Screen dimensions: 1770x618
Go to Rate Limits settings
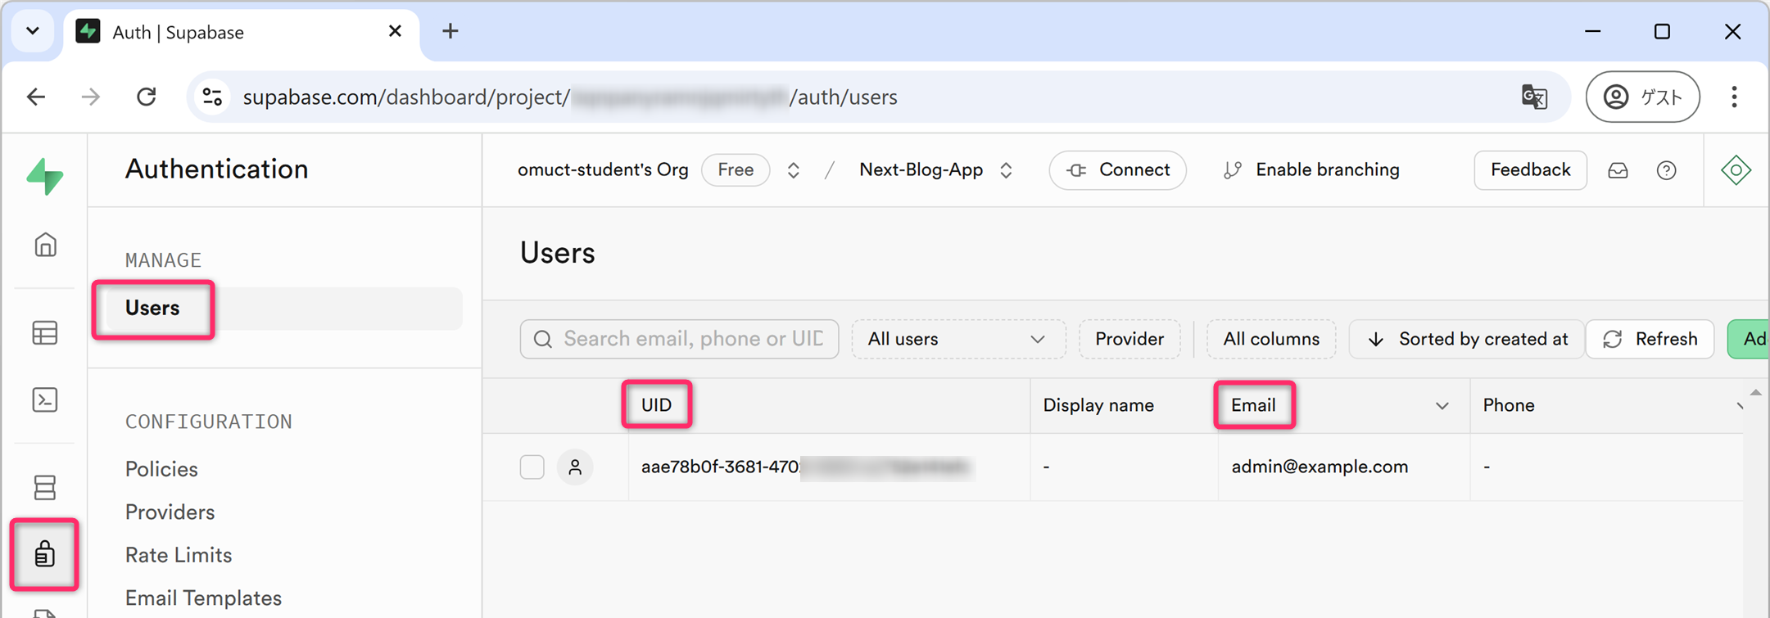coord(179,555)
